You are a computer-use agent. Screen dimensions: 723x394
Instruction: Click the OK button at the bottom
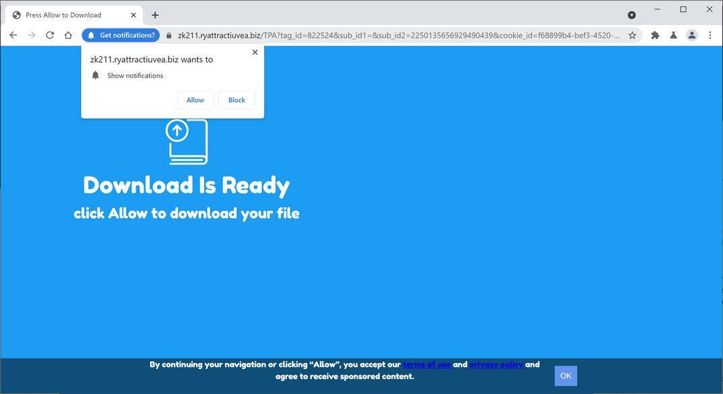(x=565, y=375)
